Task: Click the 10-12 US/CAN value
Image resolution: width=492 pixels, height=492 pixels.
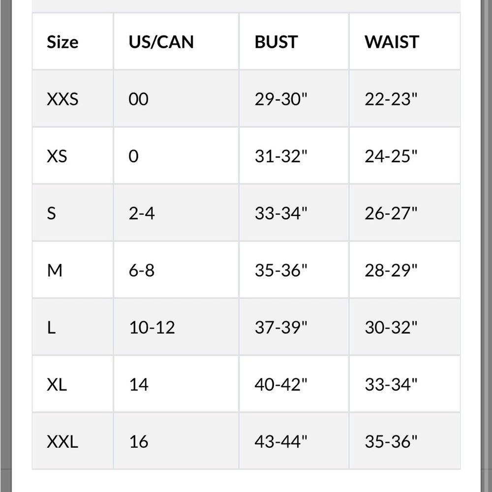Action: tap(152, 327)
